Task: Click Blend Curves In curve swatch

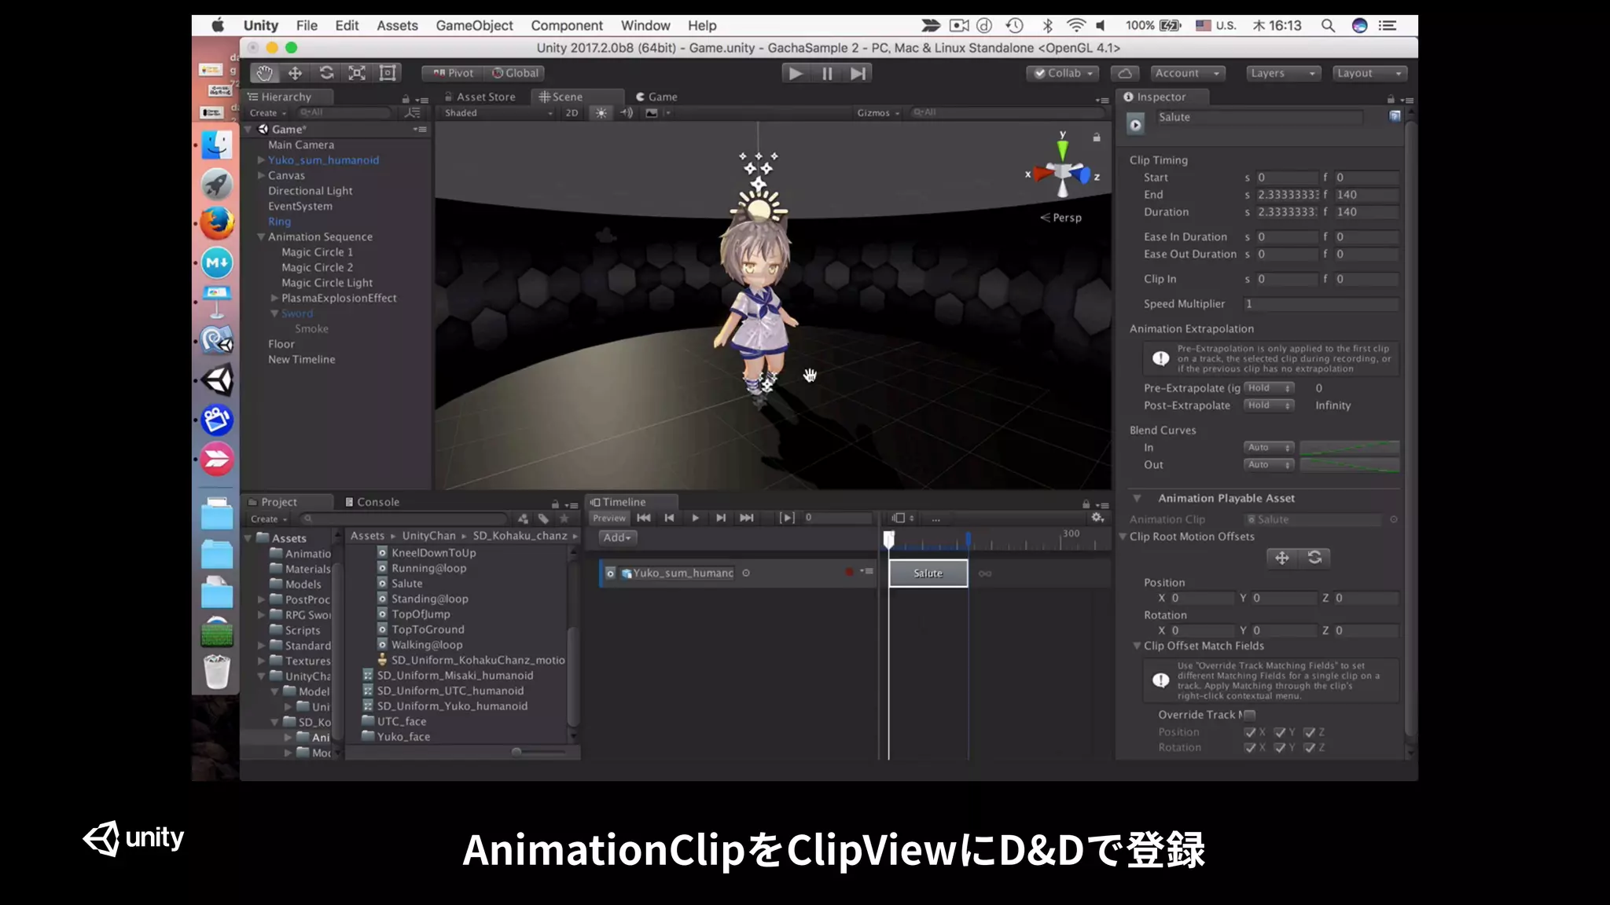Action: click(1349, 448)
